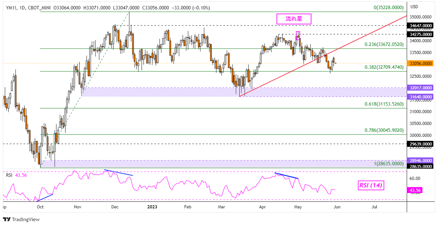Screen dimensions: 439x225
Task: Click the 60.00 RSI axis tick
Action: coord(415,178)
